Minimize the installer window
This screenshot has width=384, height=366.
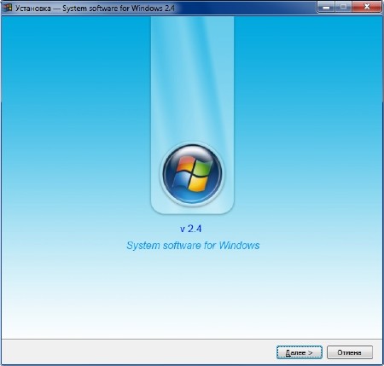[327, 7]
